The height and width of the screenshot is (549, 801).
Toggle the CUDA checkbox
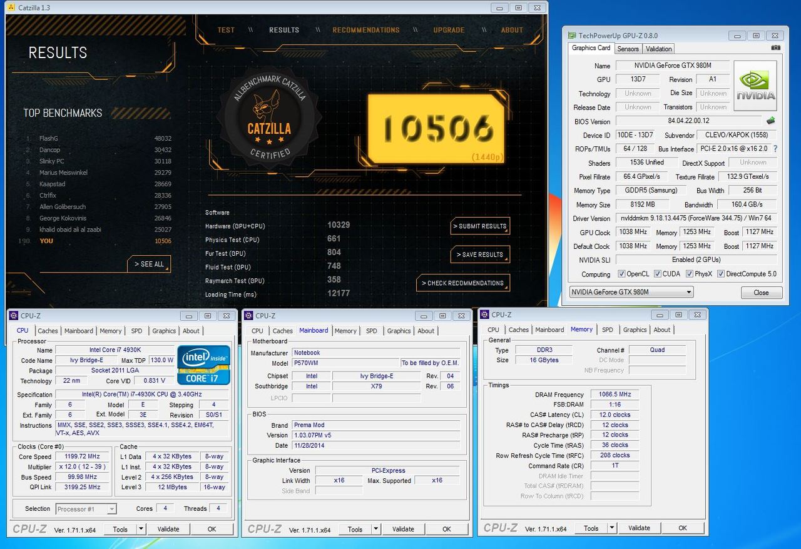pyautogui.click(x=658, y=274)
